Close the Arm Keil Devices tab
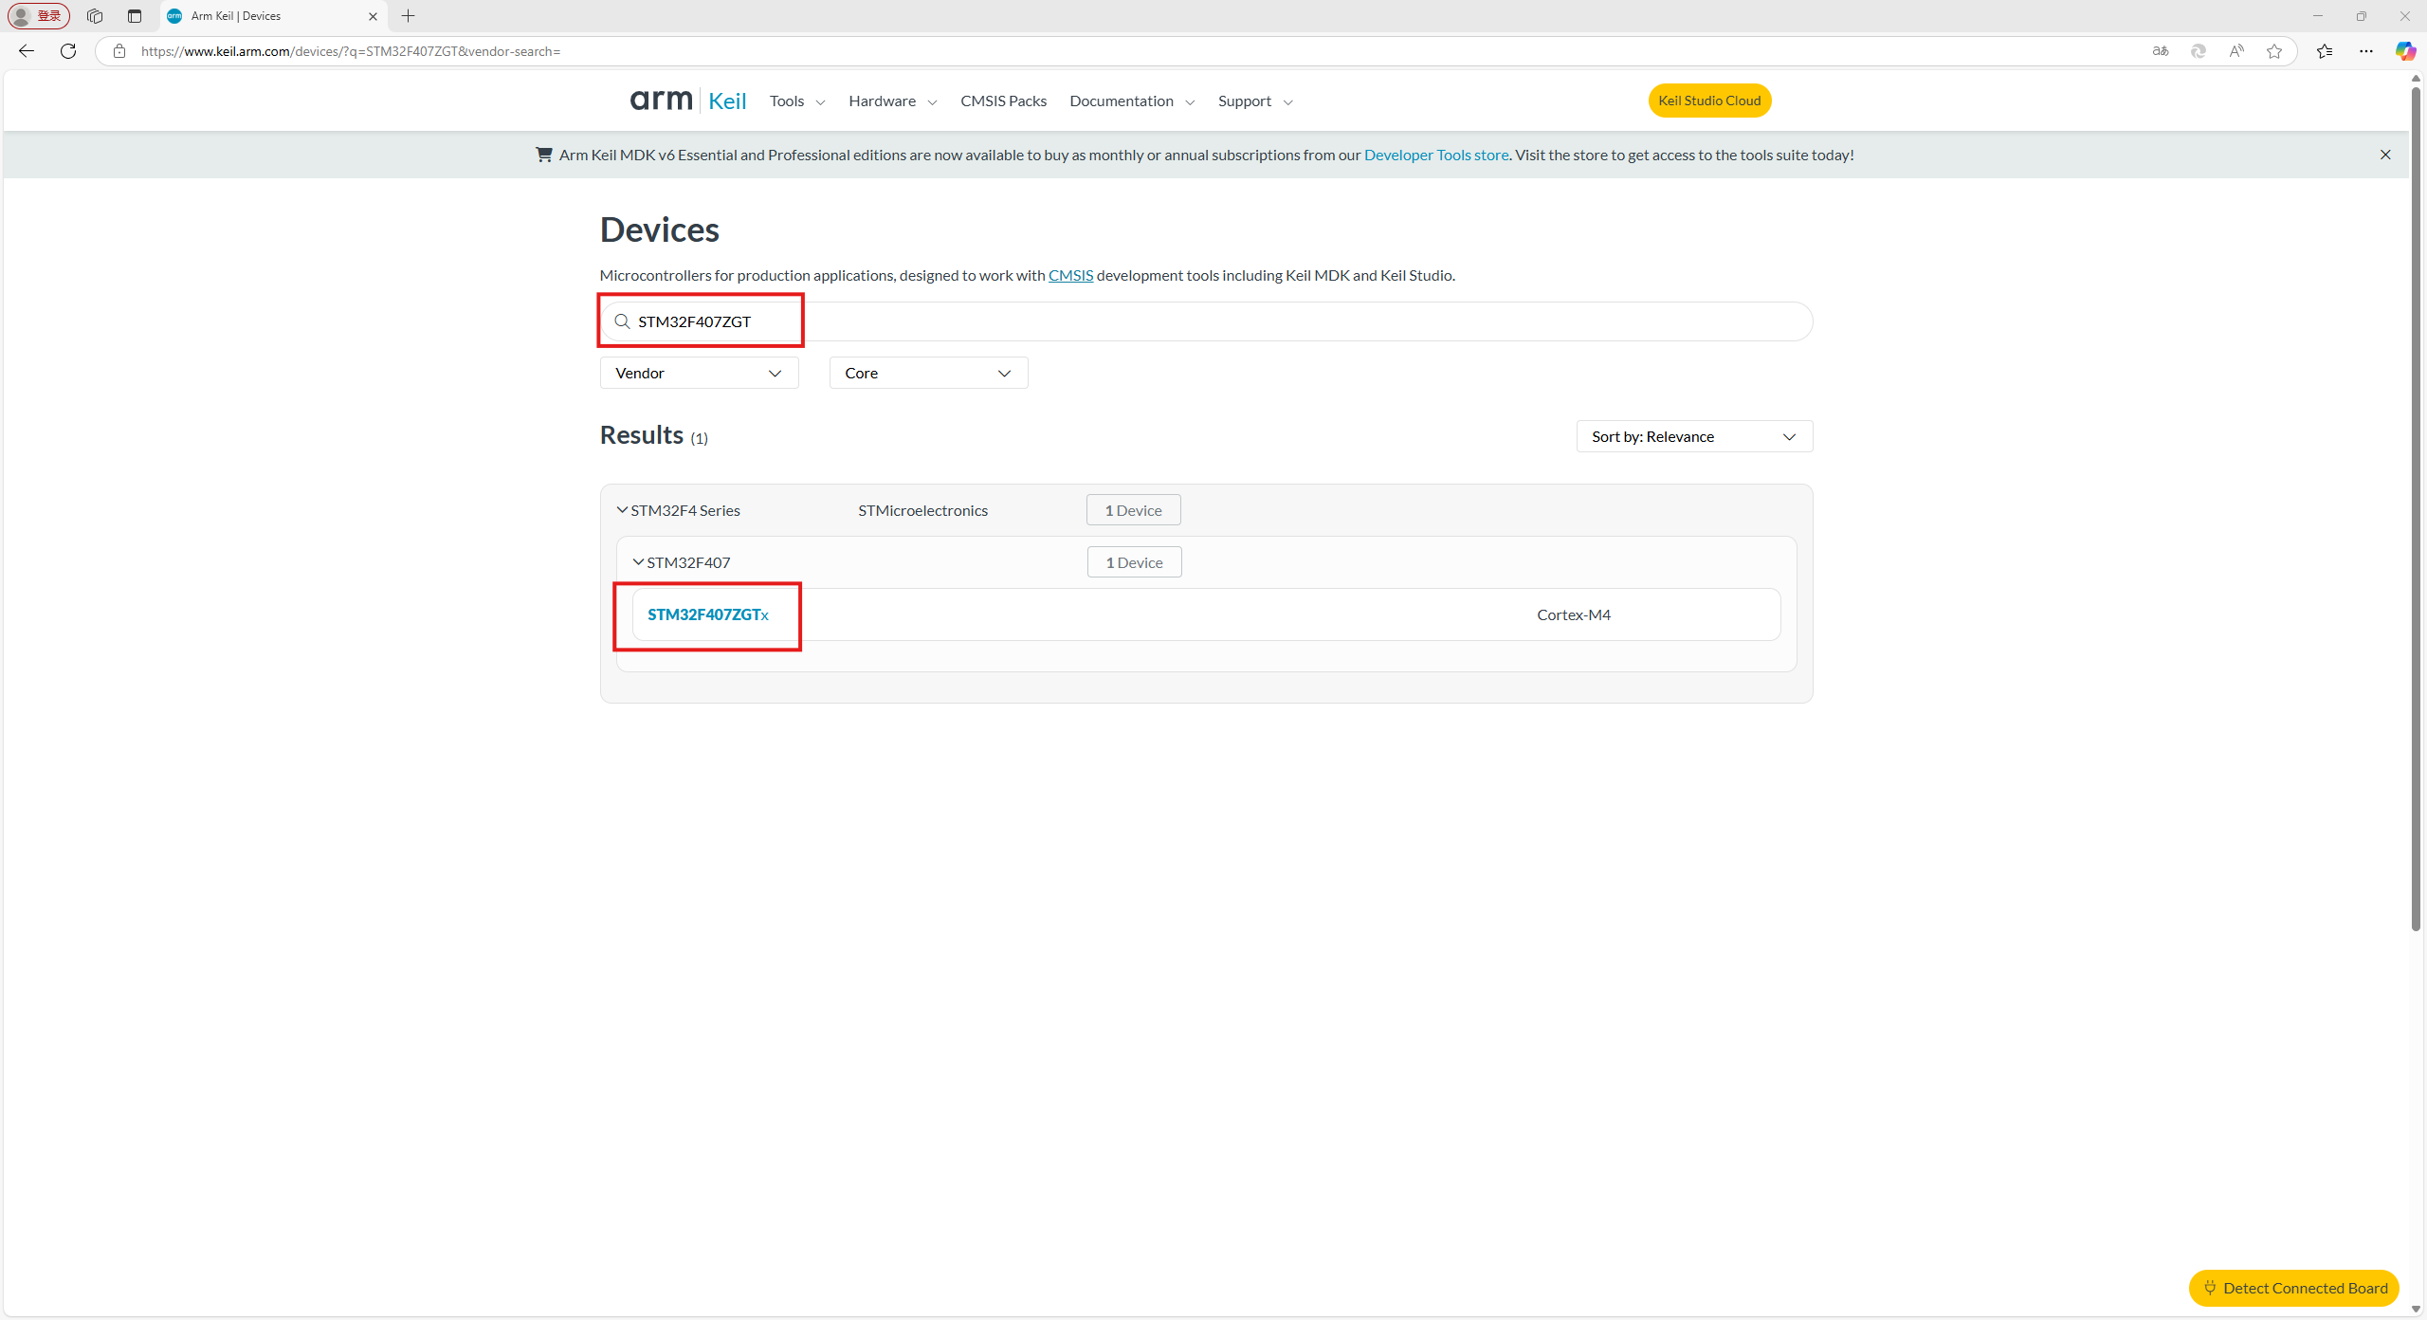Viewport: 2427px width, 1320px height. 373,16
